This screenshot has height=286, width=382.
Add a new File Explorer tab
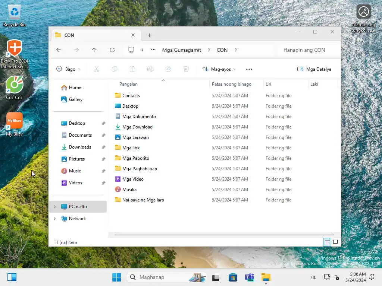click(150, 35)
